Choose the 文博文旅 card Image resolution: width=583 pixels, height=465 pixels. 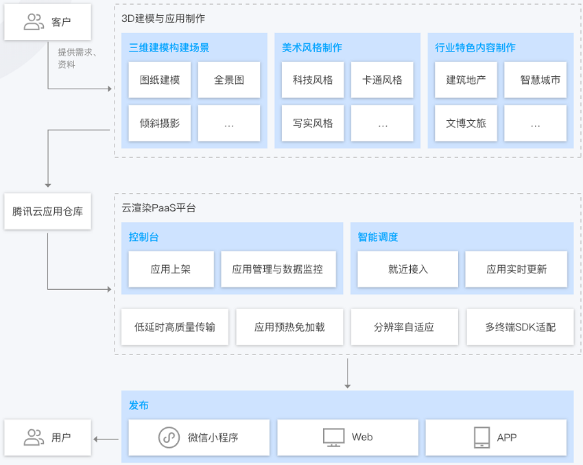tap(466, 123)
